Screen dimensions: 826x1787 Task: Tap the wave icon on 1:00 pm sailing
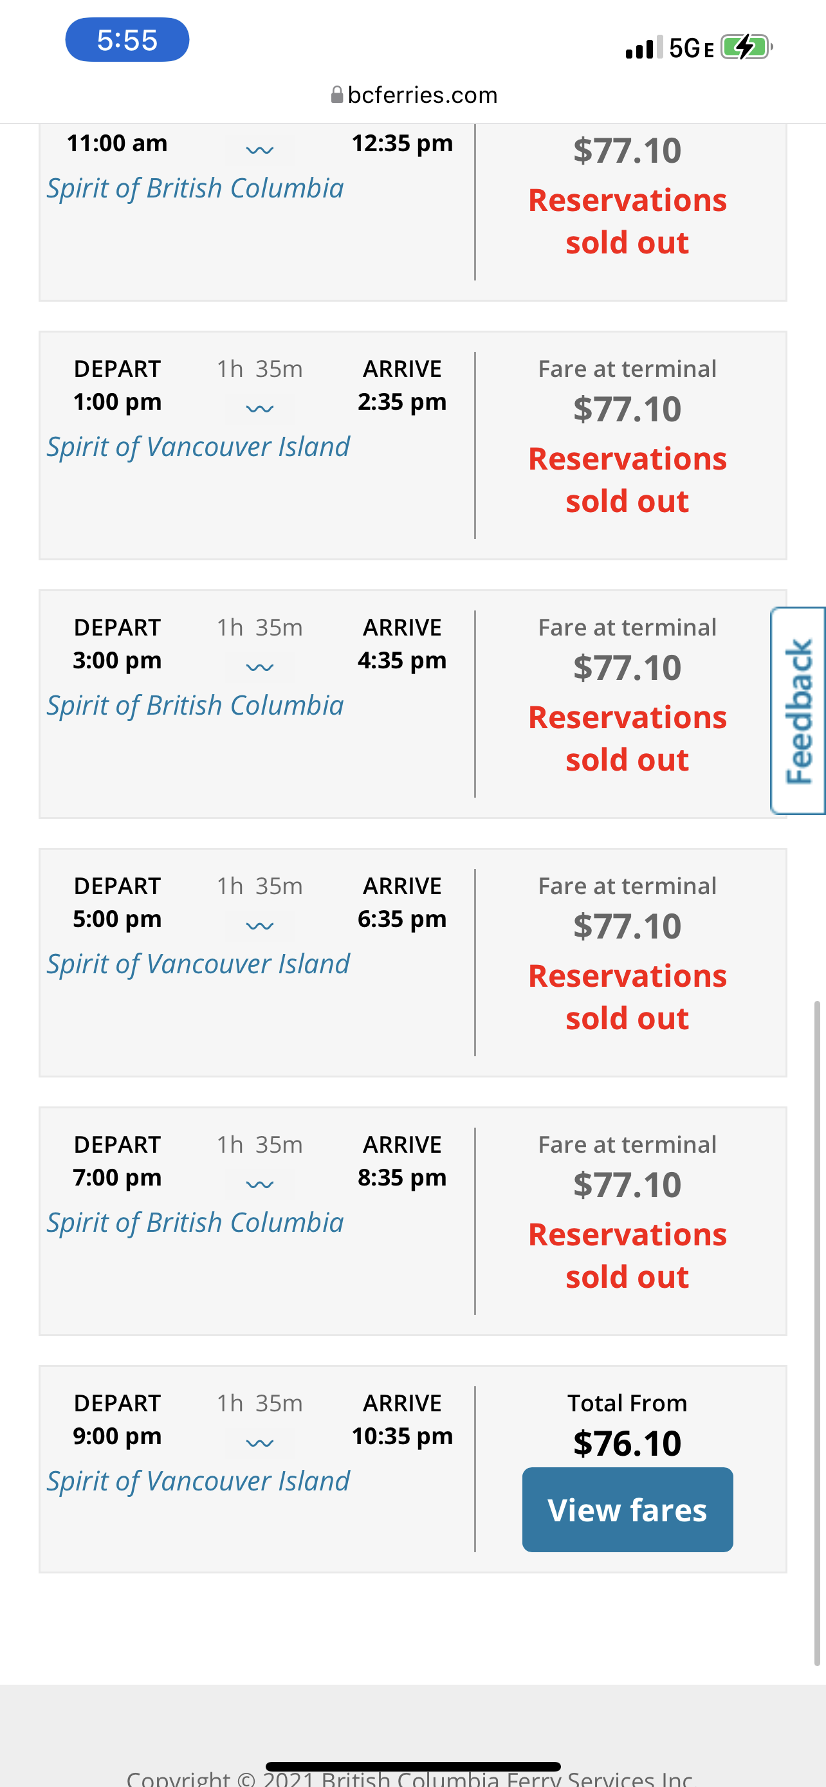pyautogui.click(x=259, y=408)
